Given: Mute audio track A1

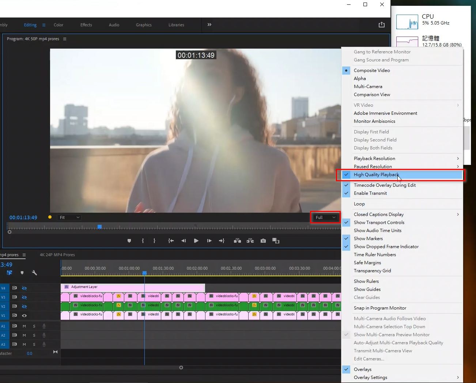Looking at the screenshot, I should click(24, 326).
